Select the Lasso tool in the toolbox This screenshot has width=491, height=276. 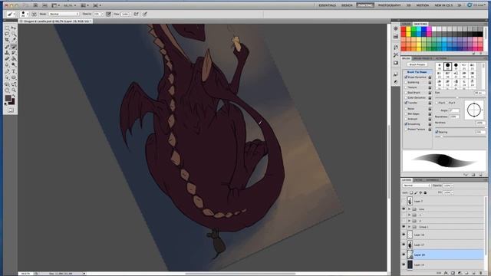pyautogui.click(x=7, y=34)
